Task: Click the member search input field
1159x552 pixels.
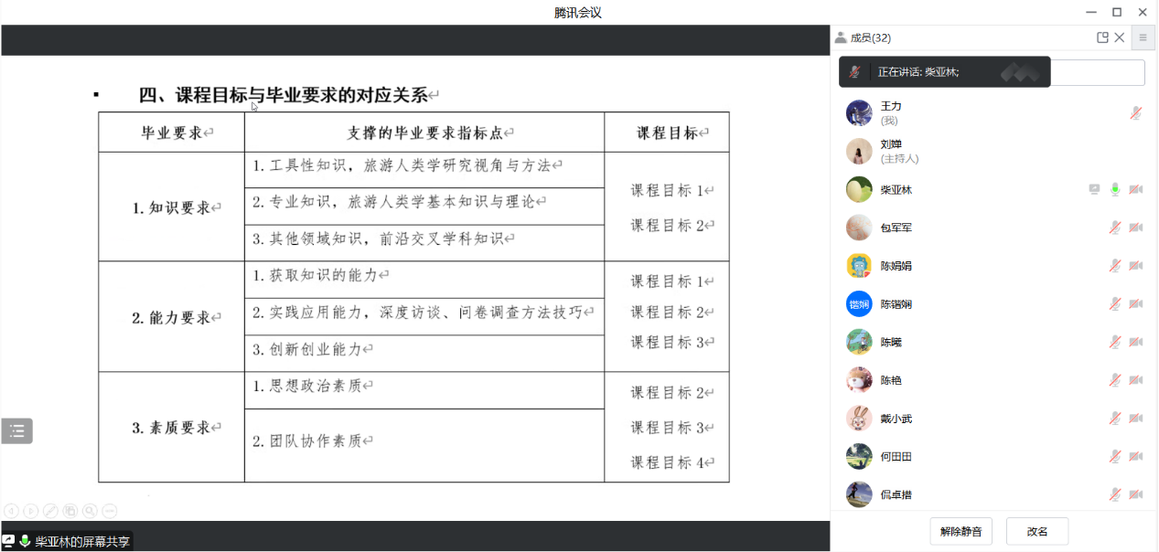Action: 1098,73
